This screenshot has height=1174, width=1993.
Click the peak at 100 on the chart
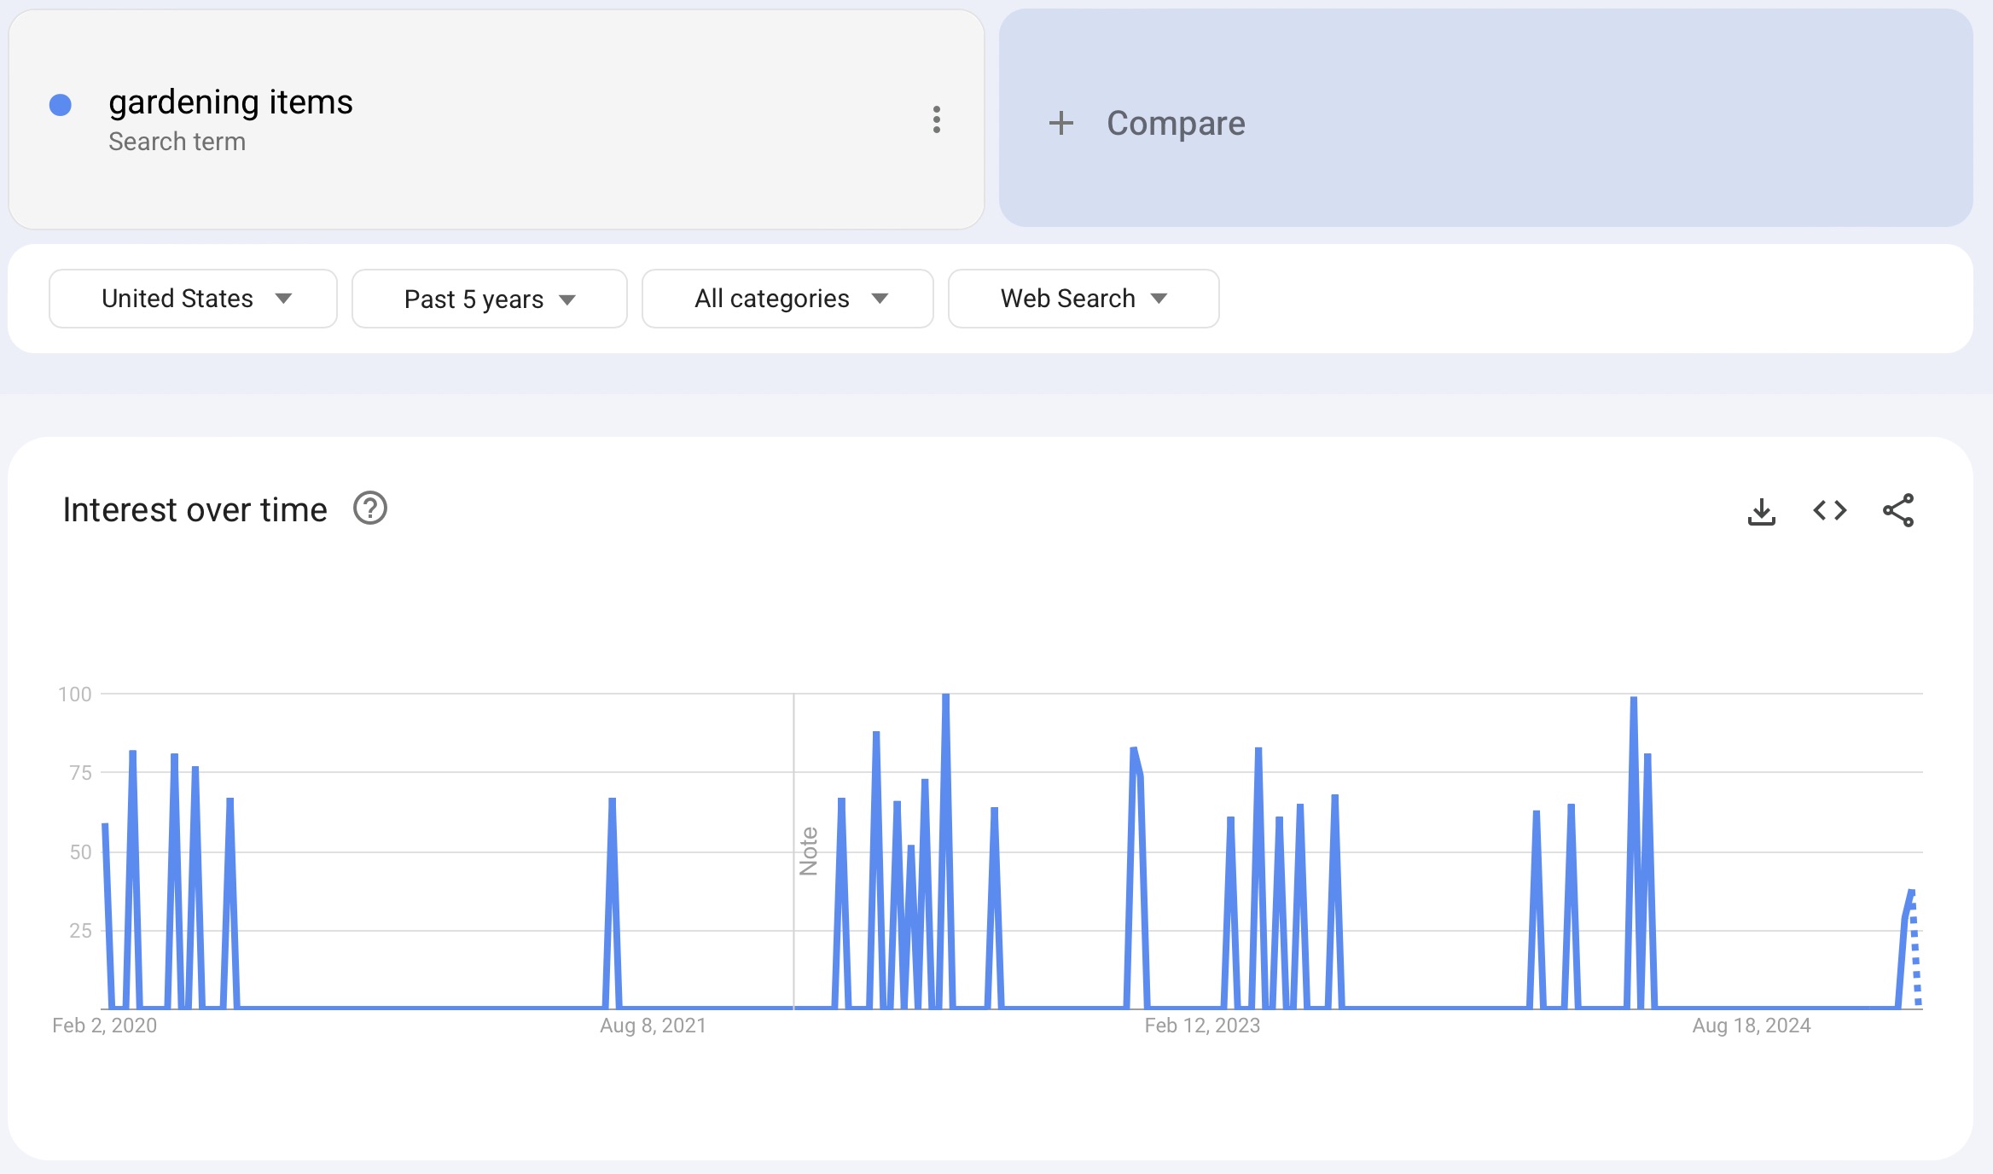click(945, 696)
